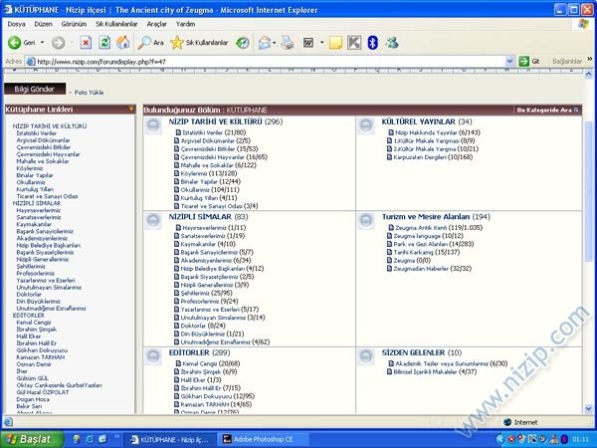Click the KÜTÜPHANE - Nizip taskbar button
The image size is (597, 448).
pos(171,439)
